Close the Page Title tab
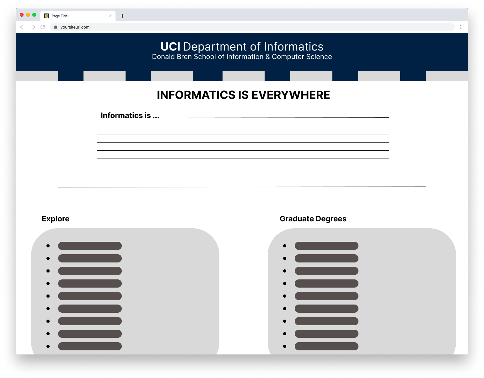Viewport: 484px width, 378px height. [110, 16]
